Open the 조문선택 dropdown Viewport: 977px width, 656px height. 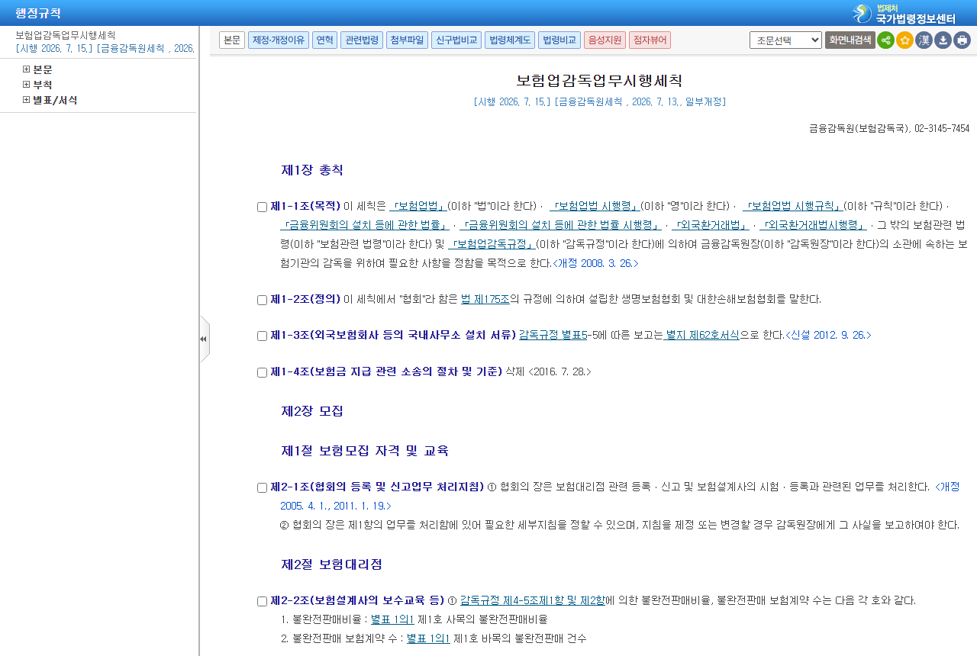785,40
